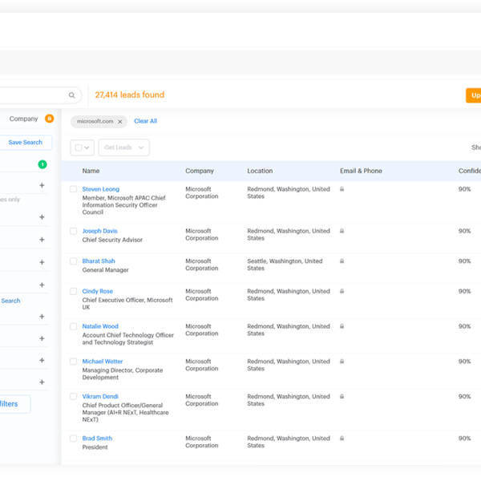Click 'President' title under Brad Smith

[95, 447]
